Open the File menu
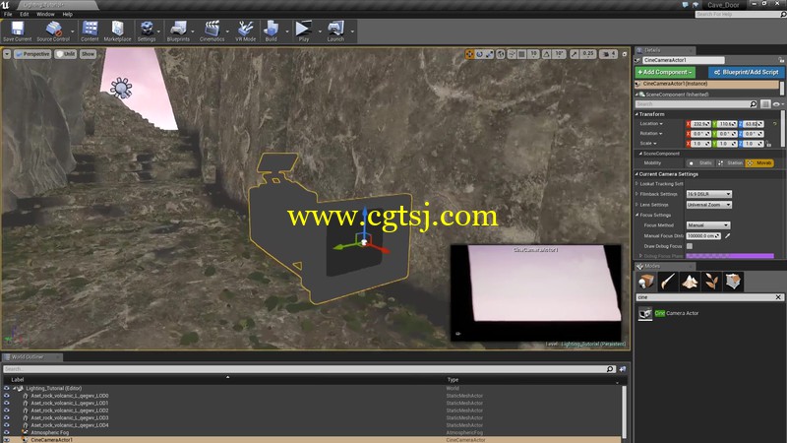Screen dimensions: 787x443 click(8, 14)
